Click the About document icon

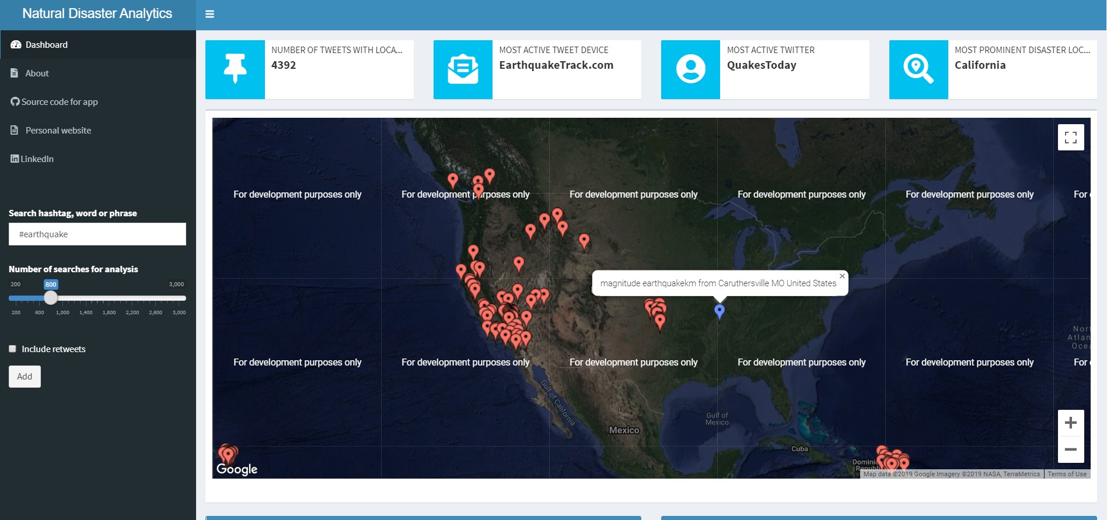(x=15, y=73)
